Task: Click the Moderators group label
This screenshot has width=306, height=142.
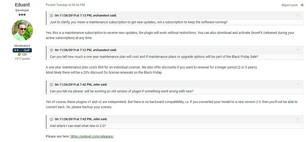Action: tap(22, 46)
